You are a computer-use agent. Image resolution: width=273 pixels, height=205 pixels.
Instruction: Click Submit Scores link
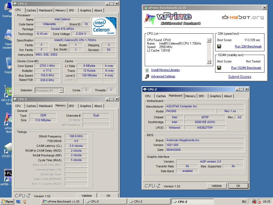[240, 77]
